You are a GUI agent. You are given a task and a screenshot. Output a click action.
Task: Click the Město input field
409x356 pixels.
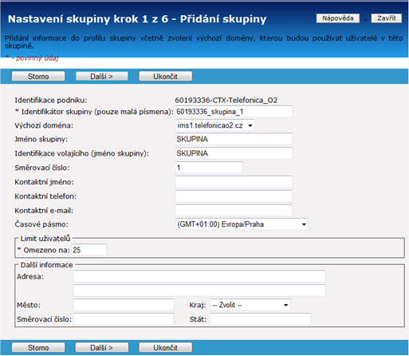[x=124, y=305]
